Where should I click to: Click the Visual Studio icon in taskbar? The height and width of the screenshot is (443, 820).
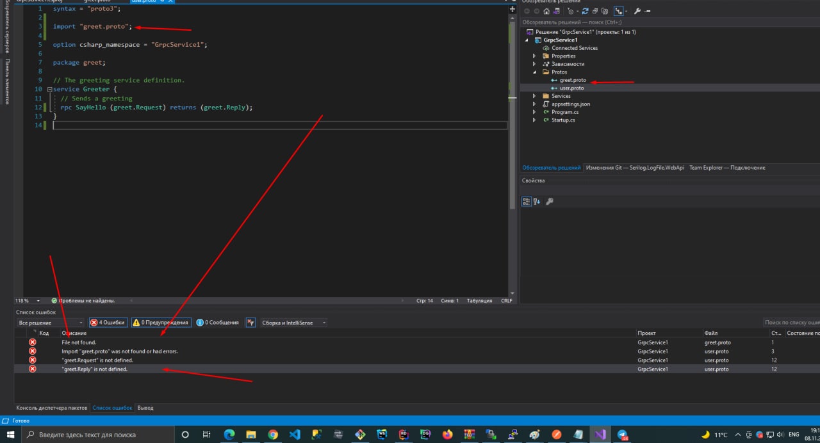click(x=600, y=434)
